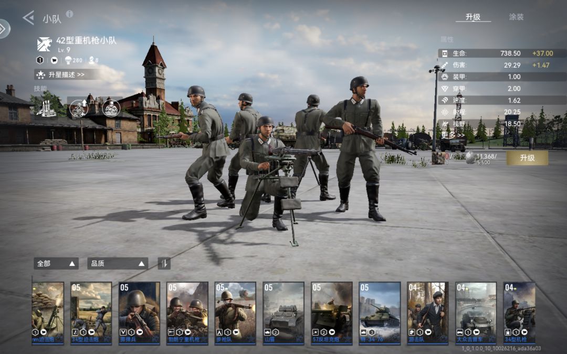Click the faction emblem beside 42型重机枪小队
567x354 pixels.
click(x=45, y=44)
